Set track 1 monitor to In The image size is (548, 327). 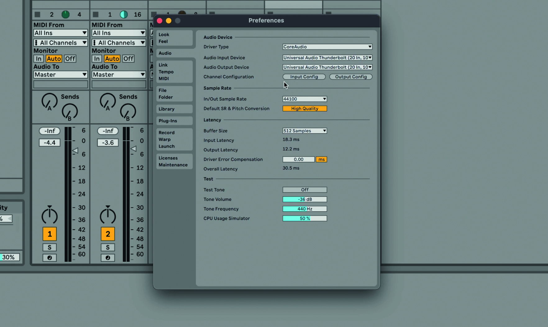[x=39, y=59]
